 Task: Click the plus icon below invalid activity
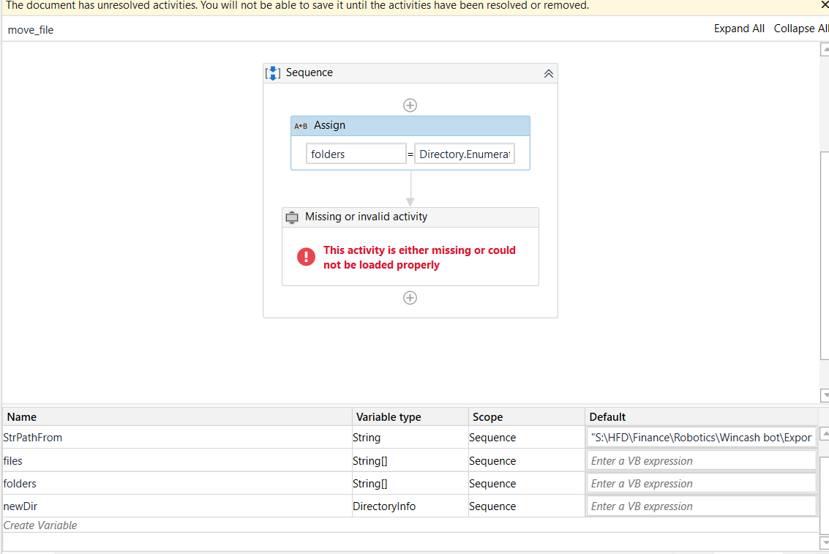[410, 298]
